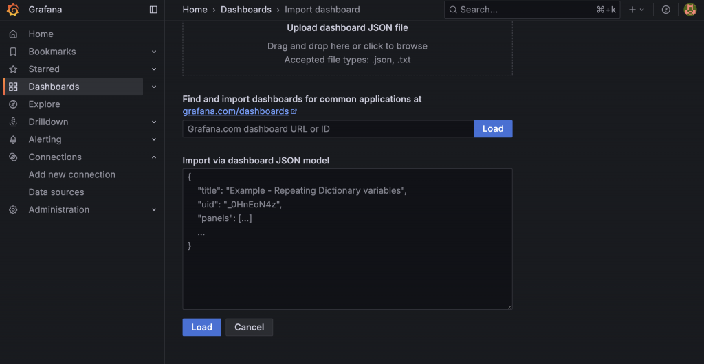Click the bottom Load button under JSON model
The height and width of the screenshot is (364, 704).
[x=201, y=327]
